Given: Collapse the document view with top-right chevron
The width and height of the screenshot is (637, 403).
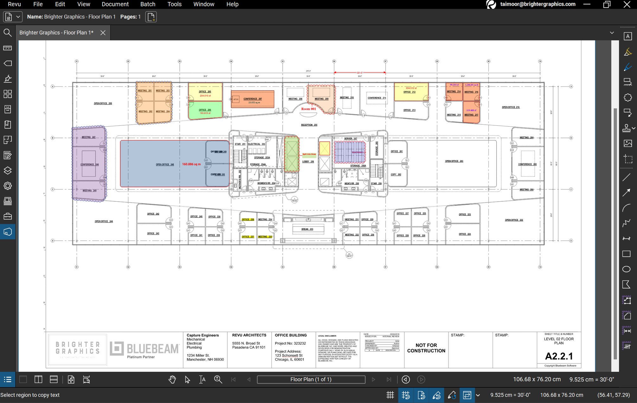Looking at the screenshot, I should click(x=612, y=33).
